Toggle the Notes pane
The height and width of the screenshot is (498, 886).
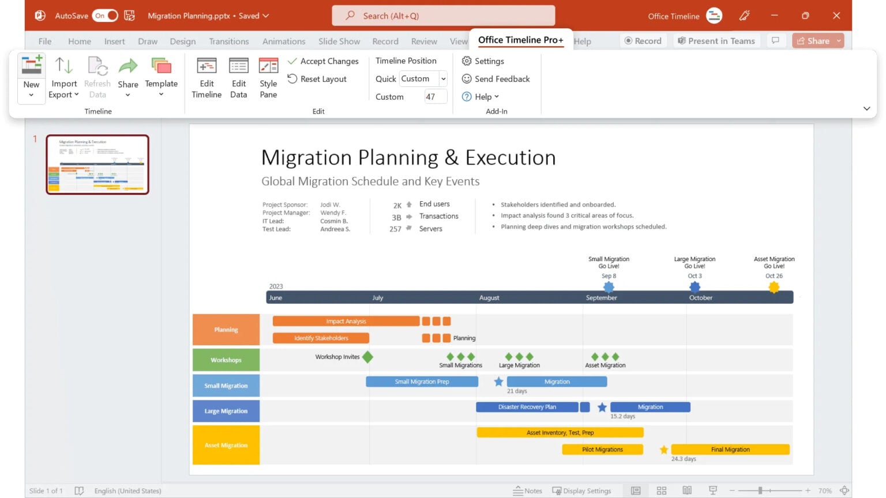pyautogui.click(x=527, y=491)
